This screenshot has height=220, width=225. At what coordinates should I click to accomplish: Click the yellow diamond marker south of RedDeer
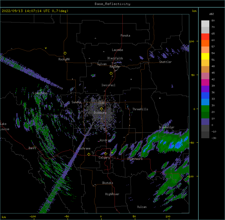click(111, 73)
